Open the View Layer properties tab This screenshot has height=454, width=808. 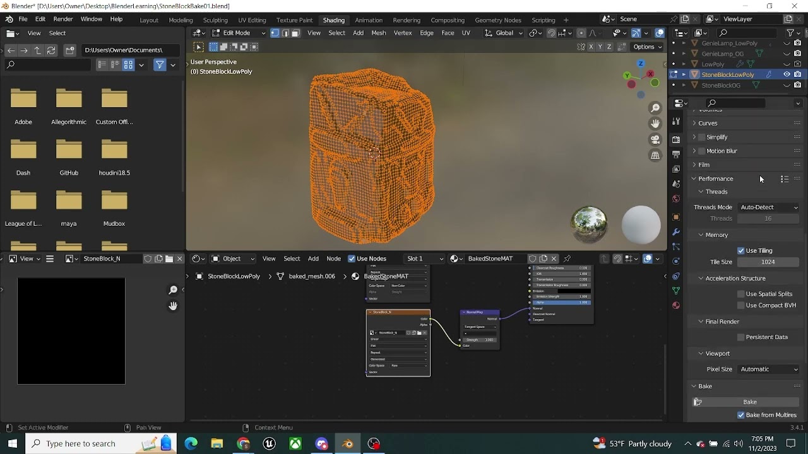point(676,169)
